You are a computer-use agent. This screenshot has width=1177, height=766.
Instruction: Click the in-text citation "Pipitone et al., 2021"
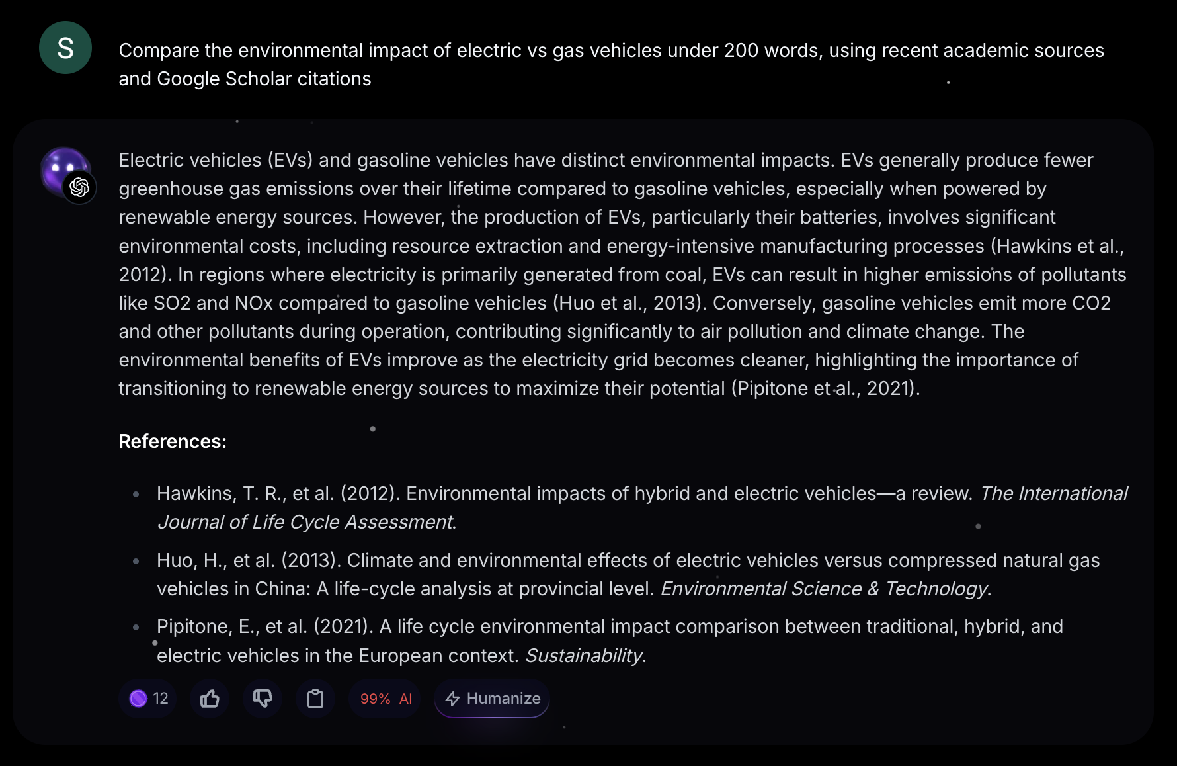pos(825,388)
